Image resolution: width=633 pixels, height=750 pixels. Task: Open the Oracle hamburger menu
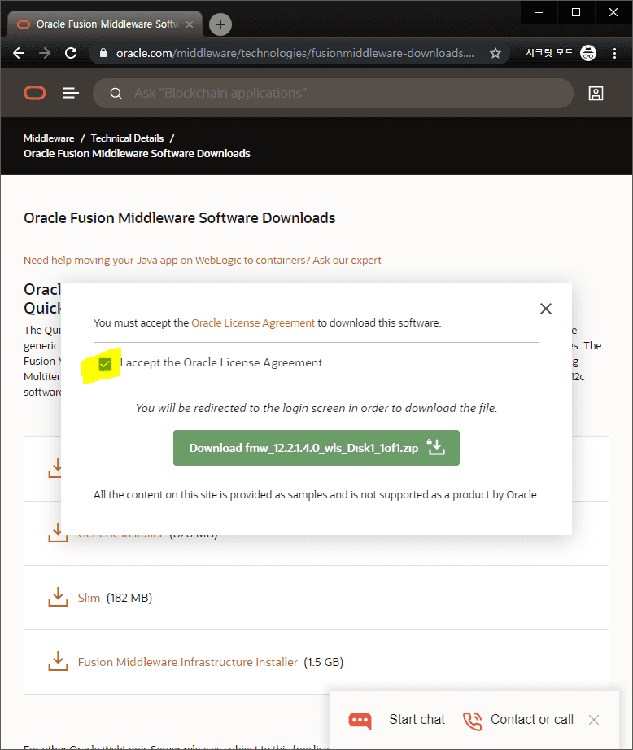[x=70, y=93]
